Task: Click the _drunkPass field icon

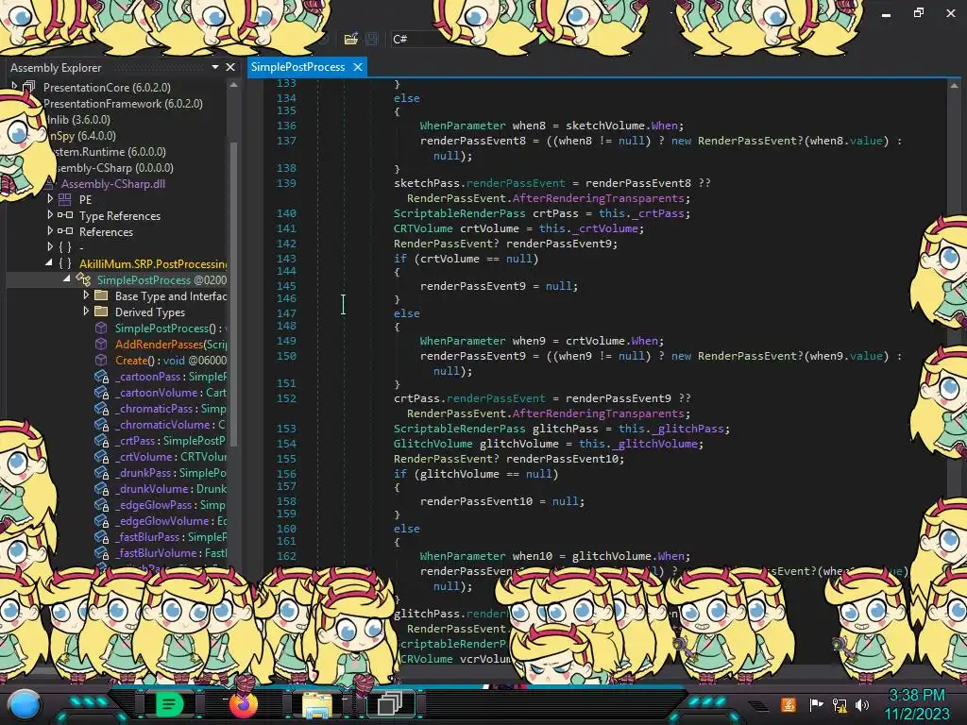Action: click(102, 472)
